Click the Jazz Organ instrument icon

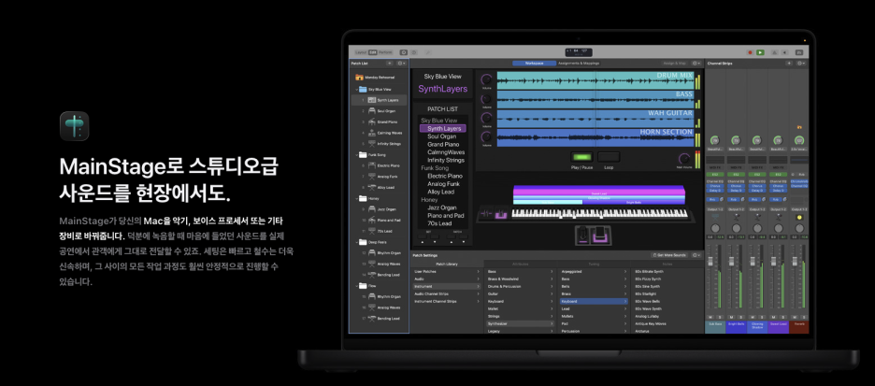[372, 209]
